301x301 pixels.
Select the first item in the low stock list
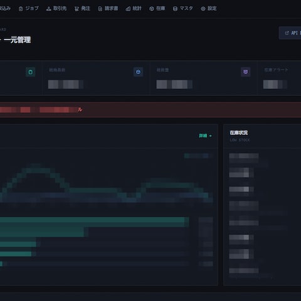pyautogui.click(x=244, y=158)
